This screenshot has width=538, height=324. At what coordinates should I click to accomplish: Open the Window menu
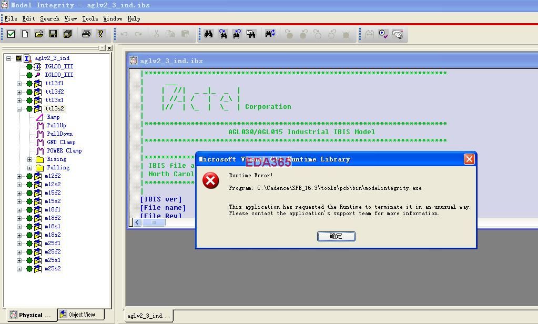[x=113, y=18]
